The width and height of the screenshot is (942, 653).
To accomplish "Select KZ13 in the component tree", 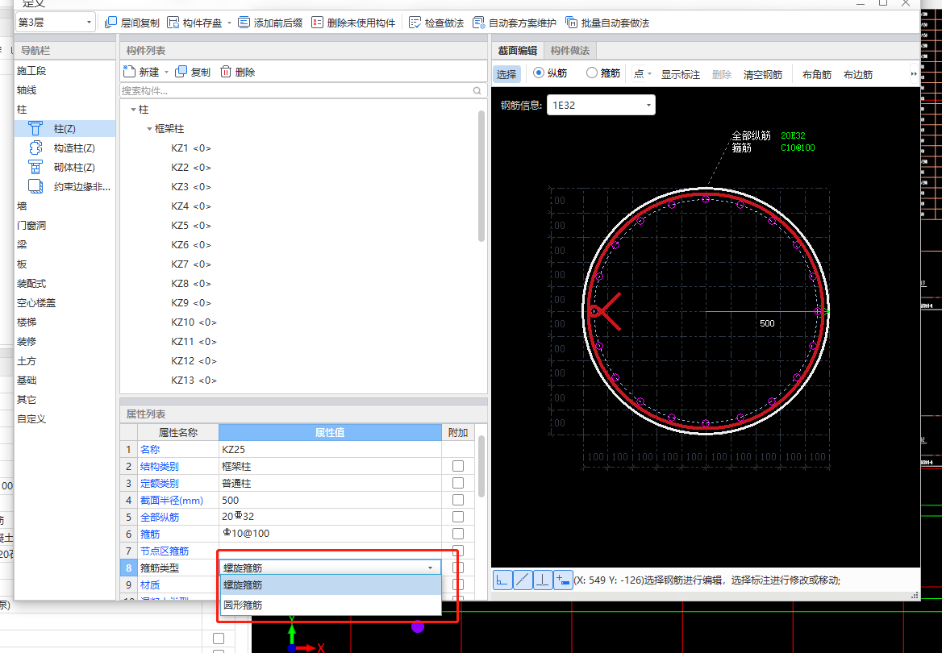I will click(194, 381).
